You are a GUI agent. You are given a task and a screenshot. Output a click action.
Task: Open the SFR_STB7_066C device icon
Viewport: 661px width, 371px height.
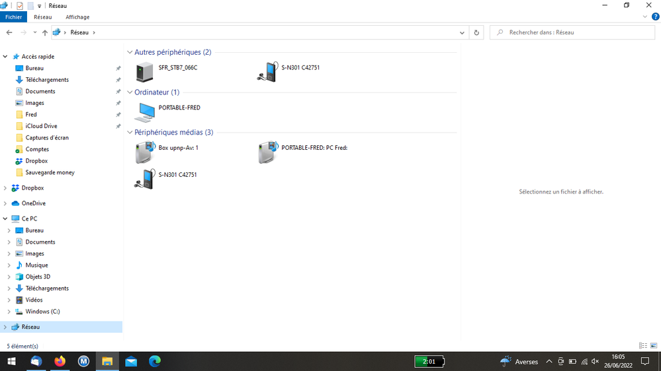(x=144, y=72)
